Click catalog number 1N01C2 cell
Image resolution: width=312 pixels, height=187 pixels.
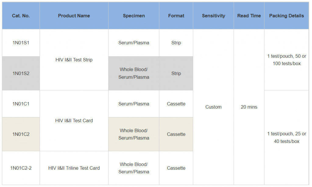click(21, 134)
